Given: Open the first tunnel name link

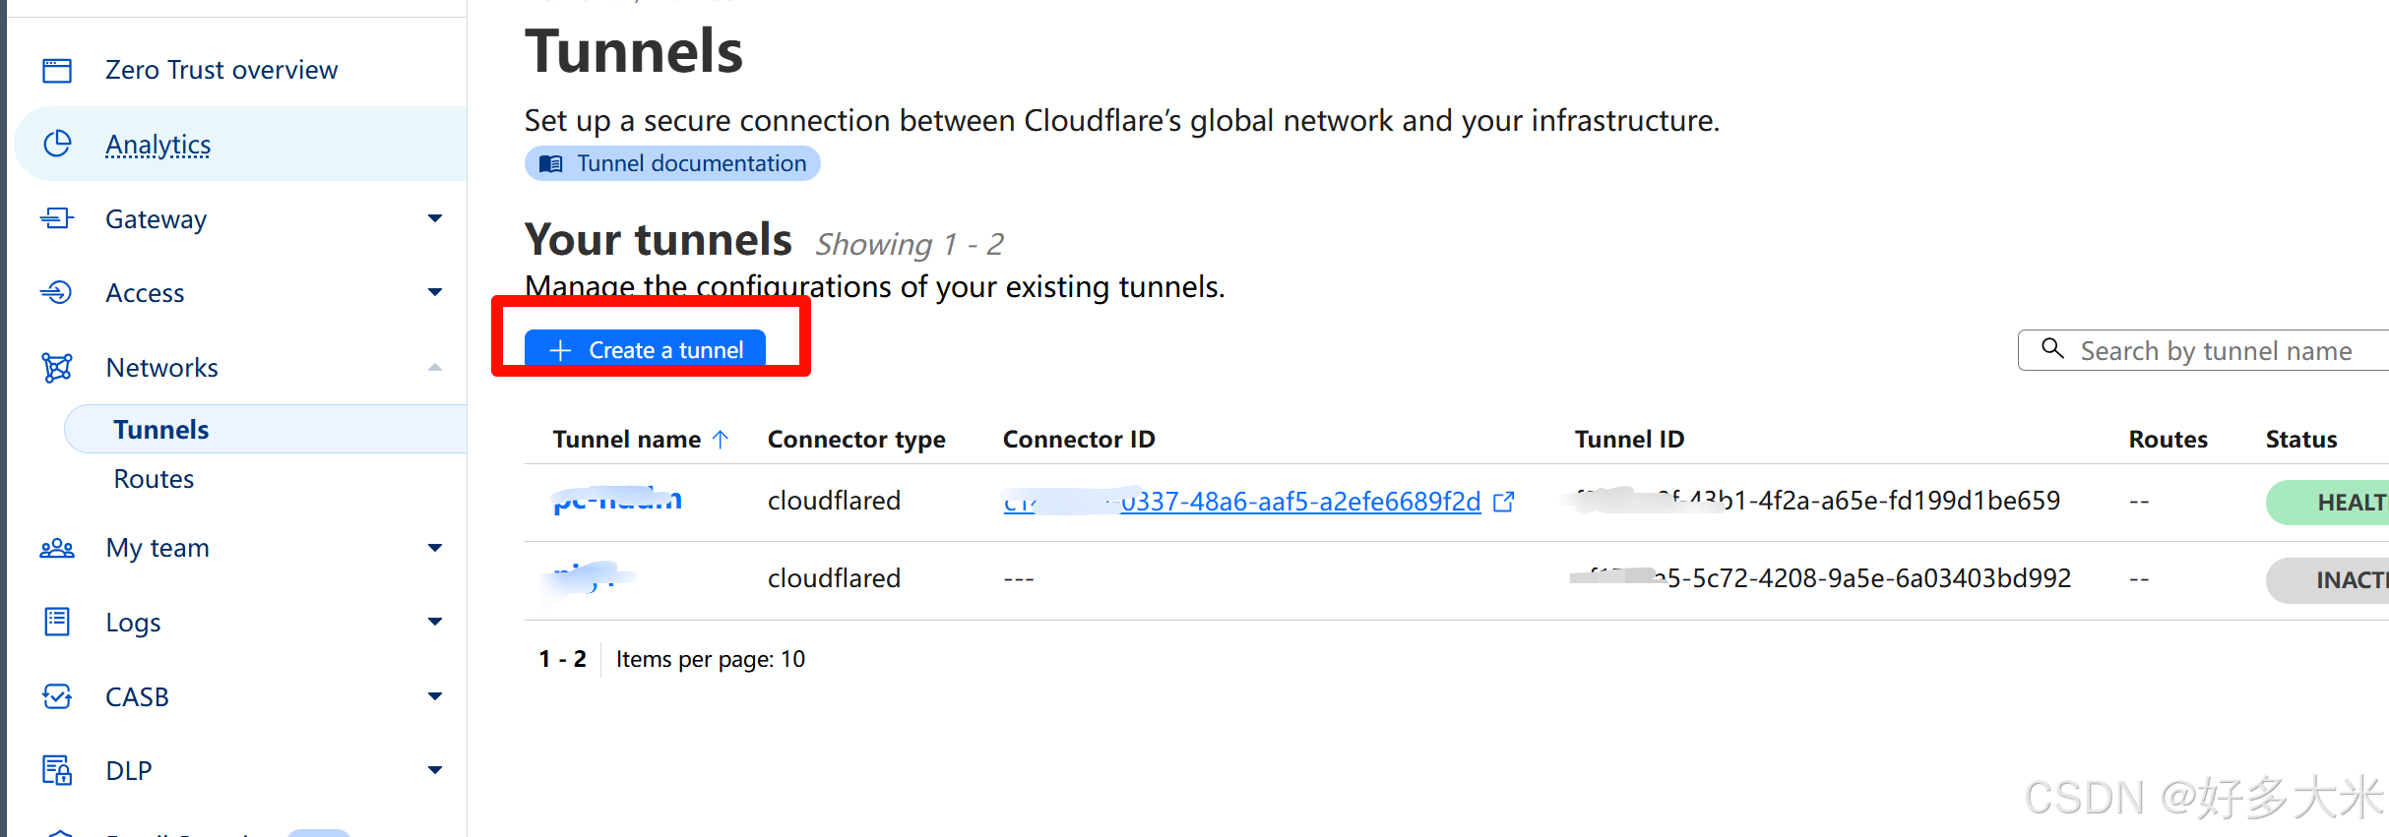Looking at the screenshot, I should (x=617, y=500).
